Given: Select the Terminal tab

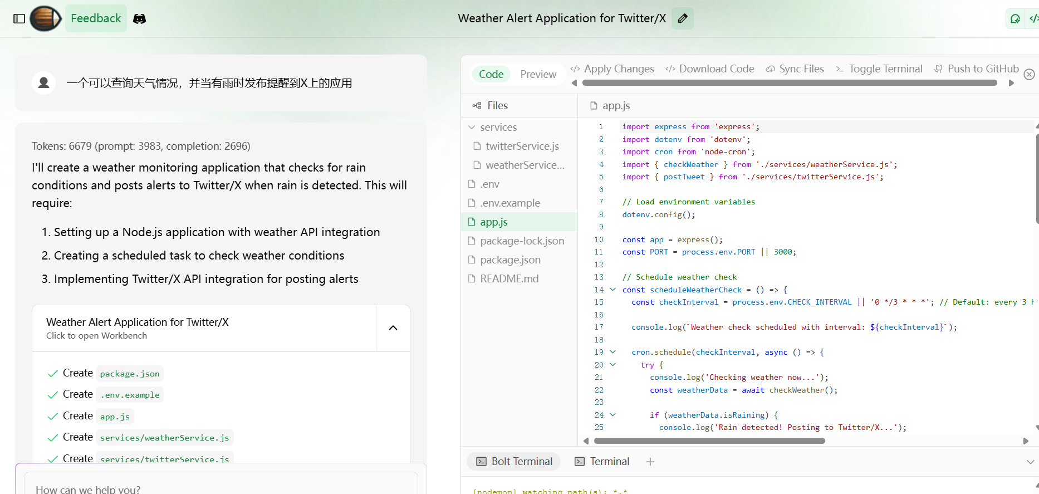Looking at the screenshot, I should pyautogui.click(x=602, y=461).
